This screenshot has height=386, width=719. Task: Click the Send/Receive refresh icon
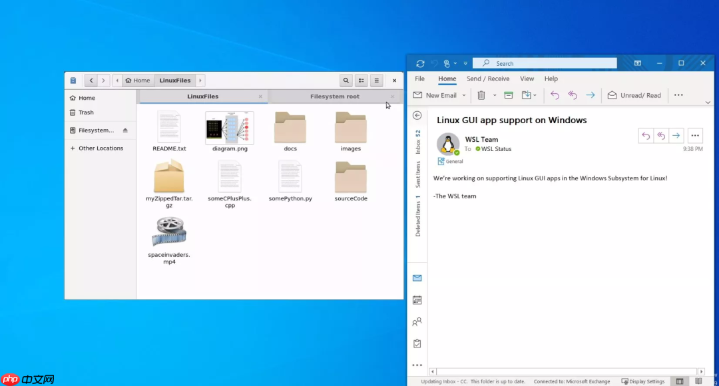click(x=420, y=63)
